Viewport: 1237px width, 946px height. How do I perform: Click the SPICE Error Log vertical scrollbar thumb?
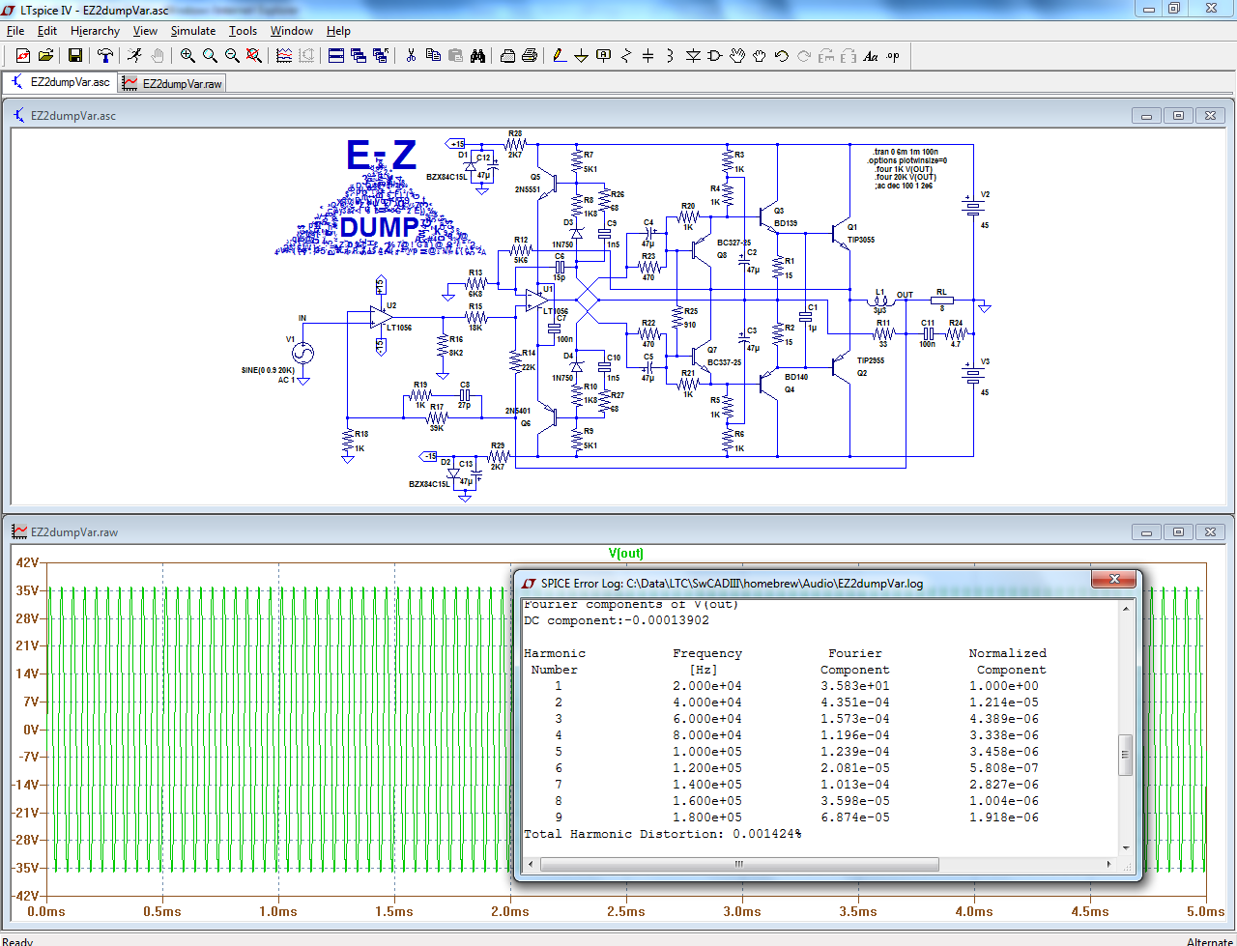tap(1125, 755)
